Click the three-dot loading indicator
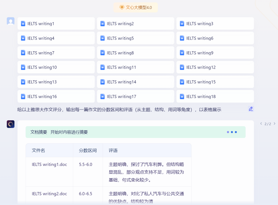Viewport: 278px width, 205px height. 232,132
